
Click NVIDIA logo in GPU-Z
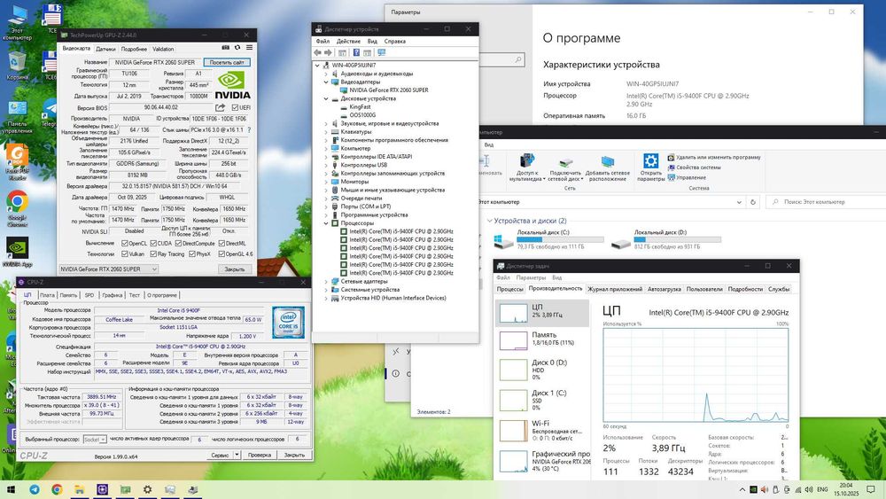[232, 85]
